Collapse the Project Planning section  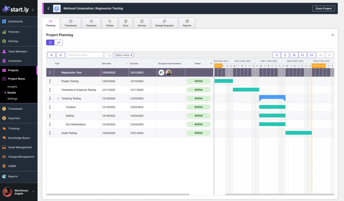point(333,35)
